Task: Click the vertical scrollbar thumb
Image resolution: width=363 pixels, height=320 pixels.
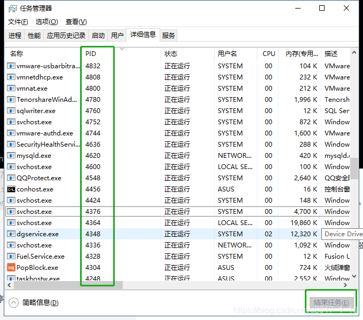Action: click(354, 169)
